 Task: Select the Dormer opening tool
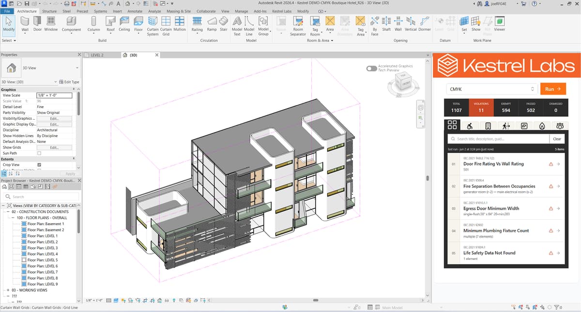pyautogui.click(x=425, y=24)
